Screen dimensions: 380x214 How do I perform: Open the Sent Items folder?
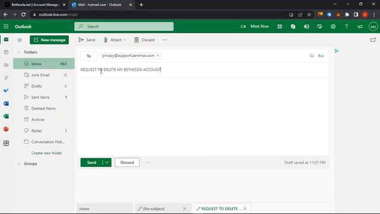pyautogui.click(x=44, y=97)
